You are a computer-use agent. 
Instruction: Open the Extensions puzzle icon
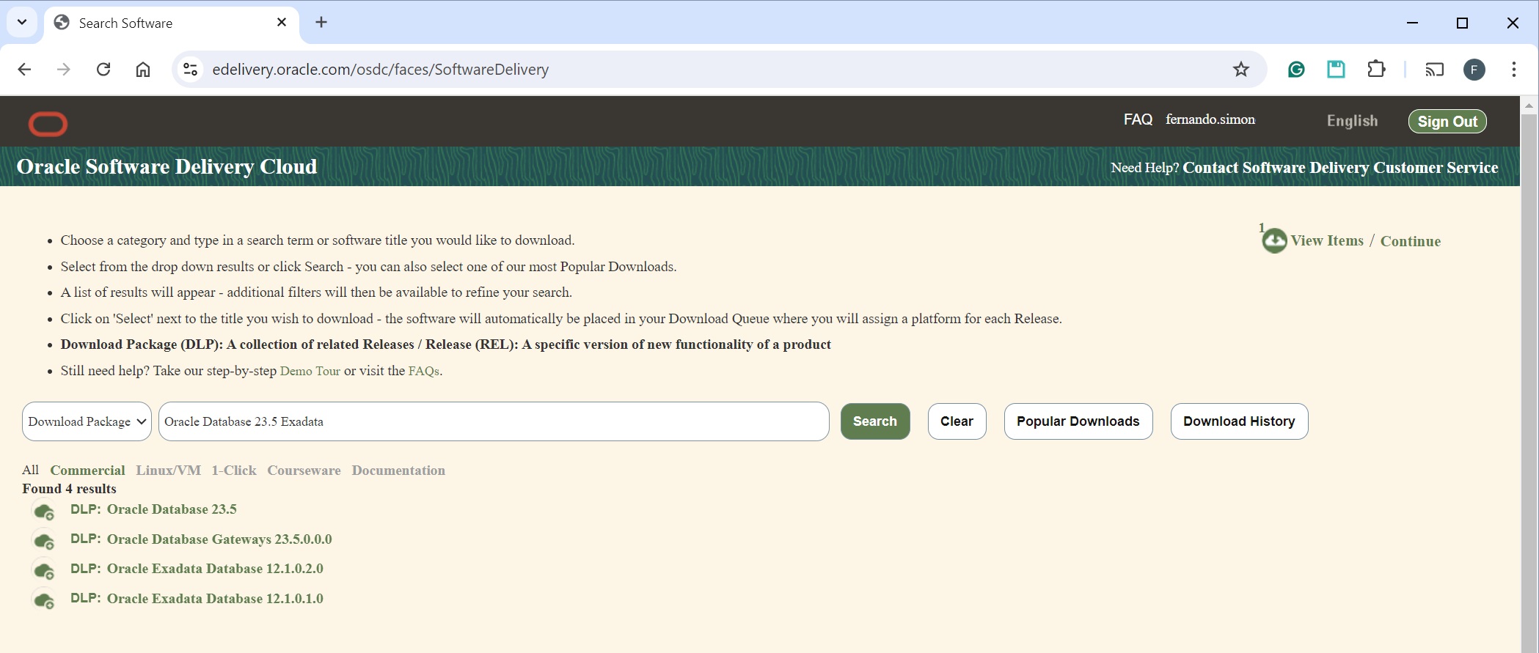pyautogui.click(x=1376, y=70)
